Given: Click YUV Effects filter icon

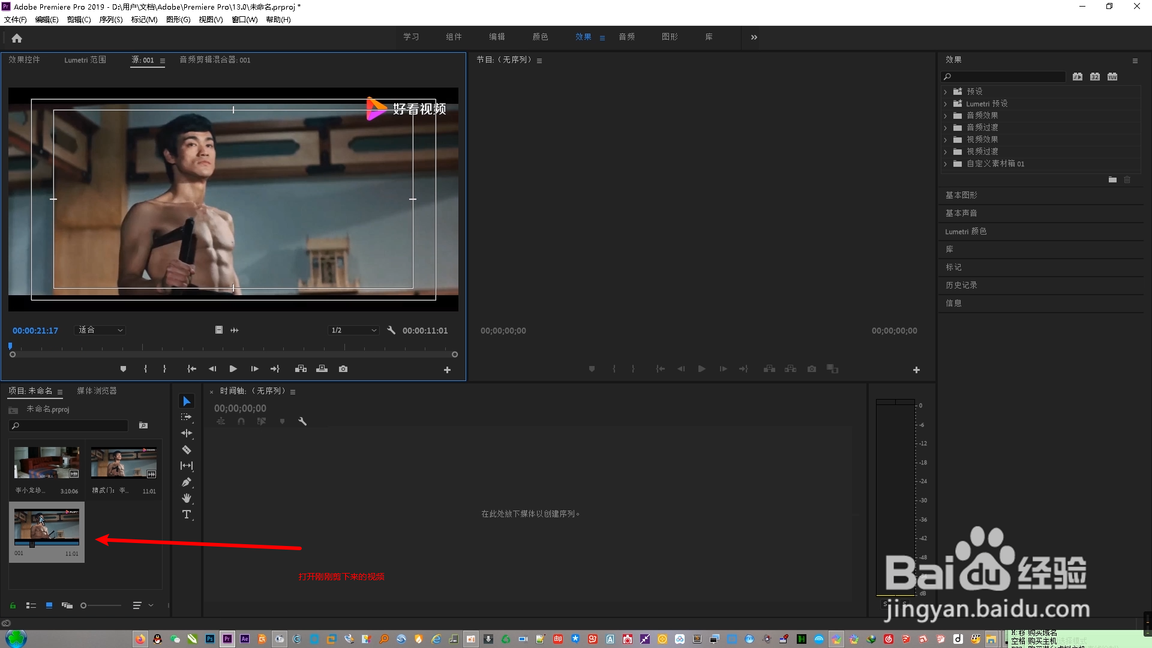Looking at the screenshot, I should (x=1112, y=77).
